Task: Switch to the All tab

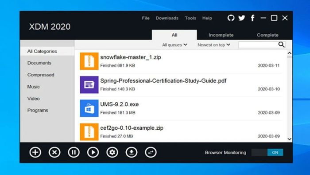Action: click(x=174, y=35)
